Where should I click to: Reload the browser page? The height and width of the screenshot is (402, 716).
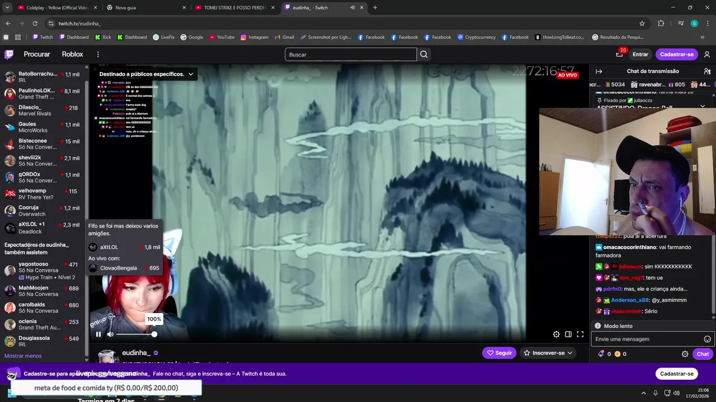click(x=35, y=23)
